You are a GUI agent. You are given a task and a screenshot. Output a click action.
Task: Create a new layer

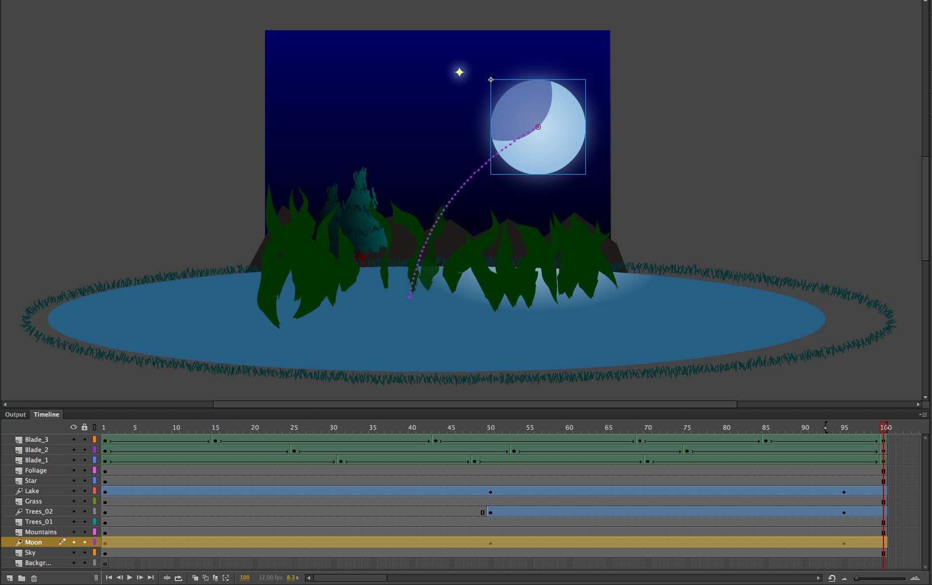pos(9,578)
